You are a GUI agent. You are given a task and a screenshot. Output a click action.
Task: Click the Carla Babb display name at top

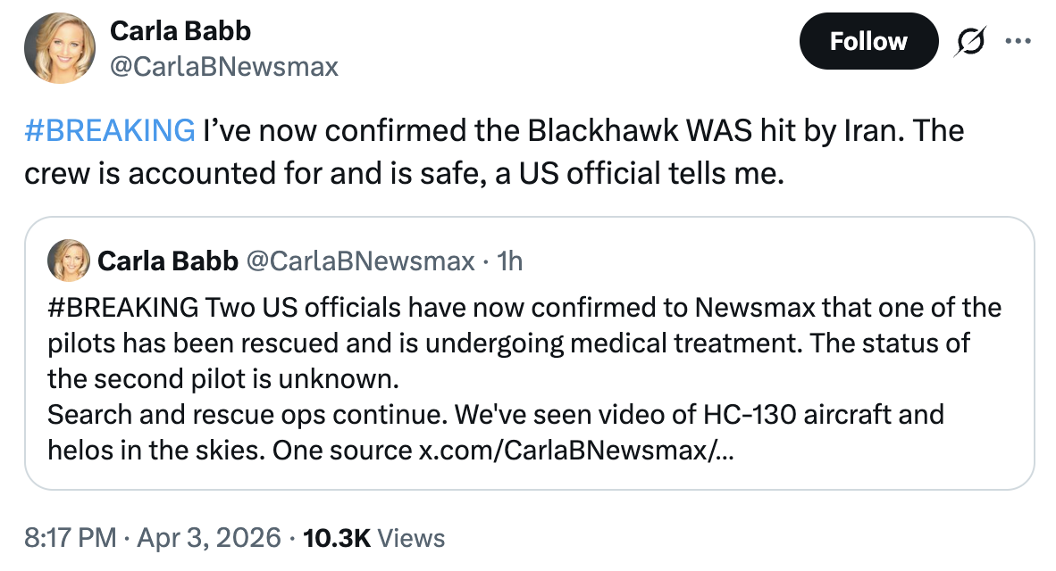pyautogui.click(x=180, y=30)
